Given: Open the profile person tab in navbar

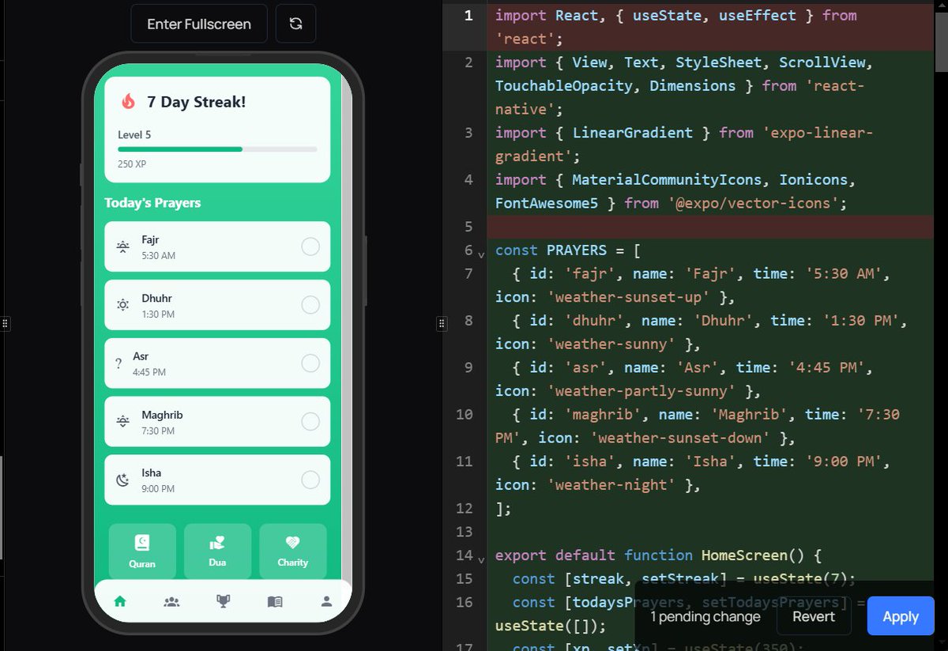Looking at the screenshot, I should pyautogui.click(x=326, y=601).
